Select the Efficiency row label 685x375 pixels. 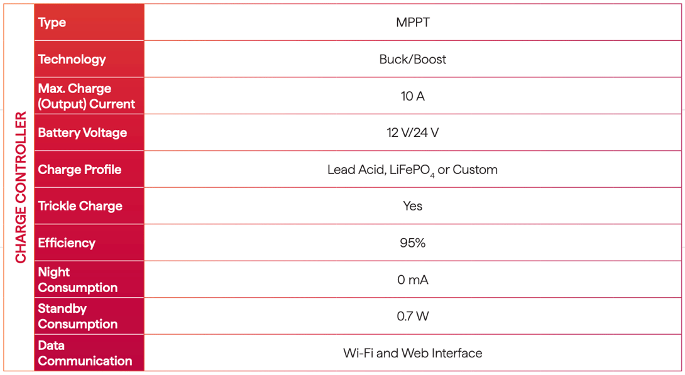67,243
